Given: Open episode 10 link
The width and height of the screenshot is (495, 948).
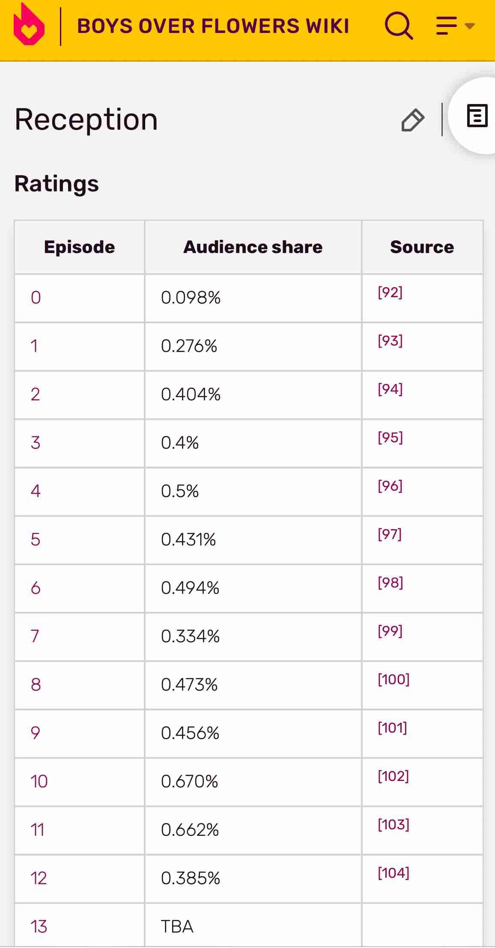Looking at the screenshot, I should click(39, 781).
